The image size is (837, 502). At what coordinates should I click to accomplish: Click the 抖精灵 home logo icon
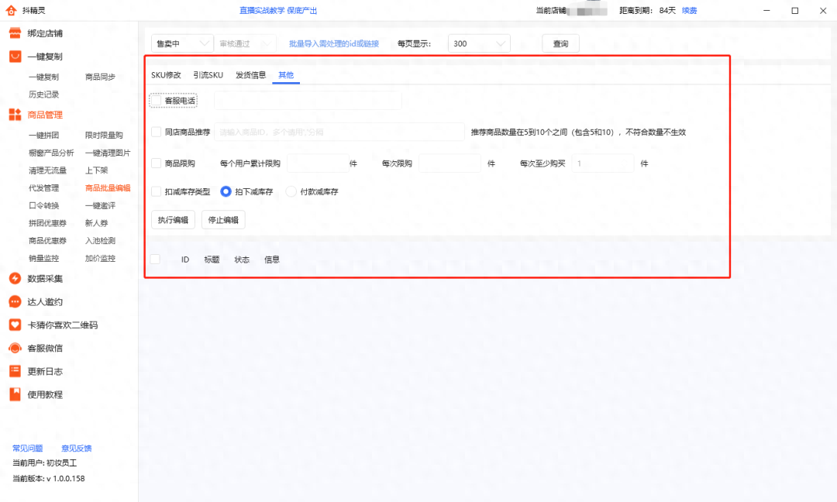11,10
